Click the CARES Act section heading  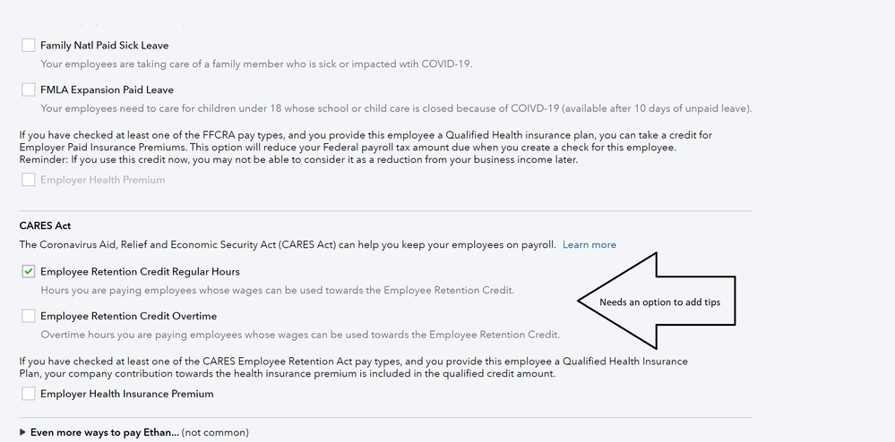click(x=45, y=226)
